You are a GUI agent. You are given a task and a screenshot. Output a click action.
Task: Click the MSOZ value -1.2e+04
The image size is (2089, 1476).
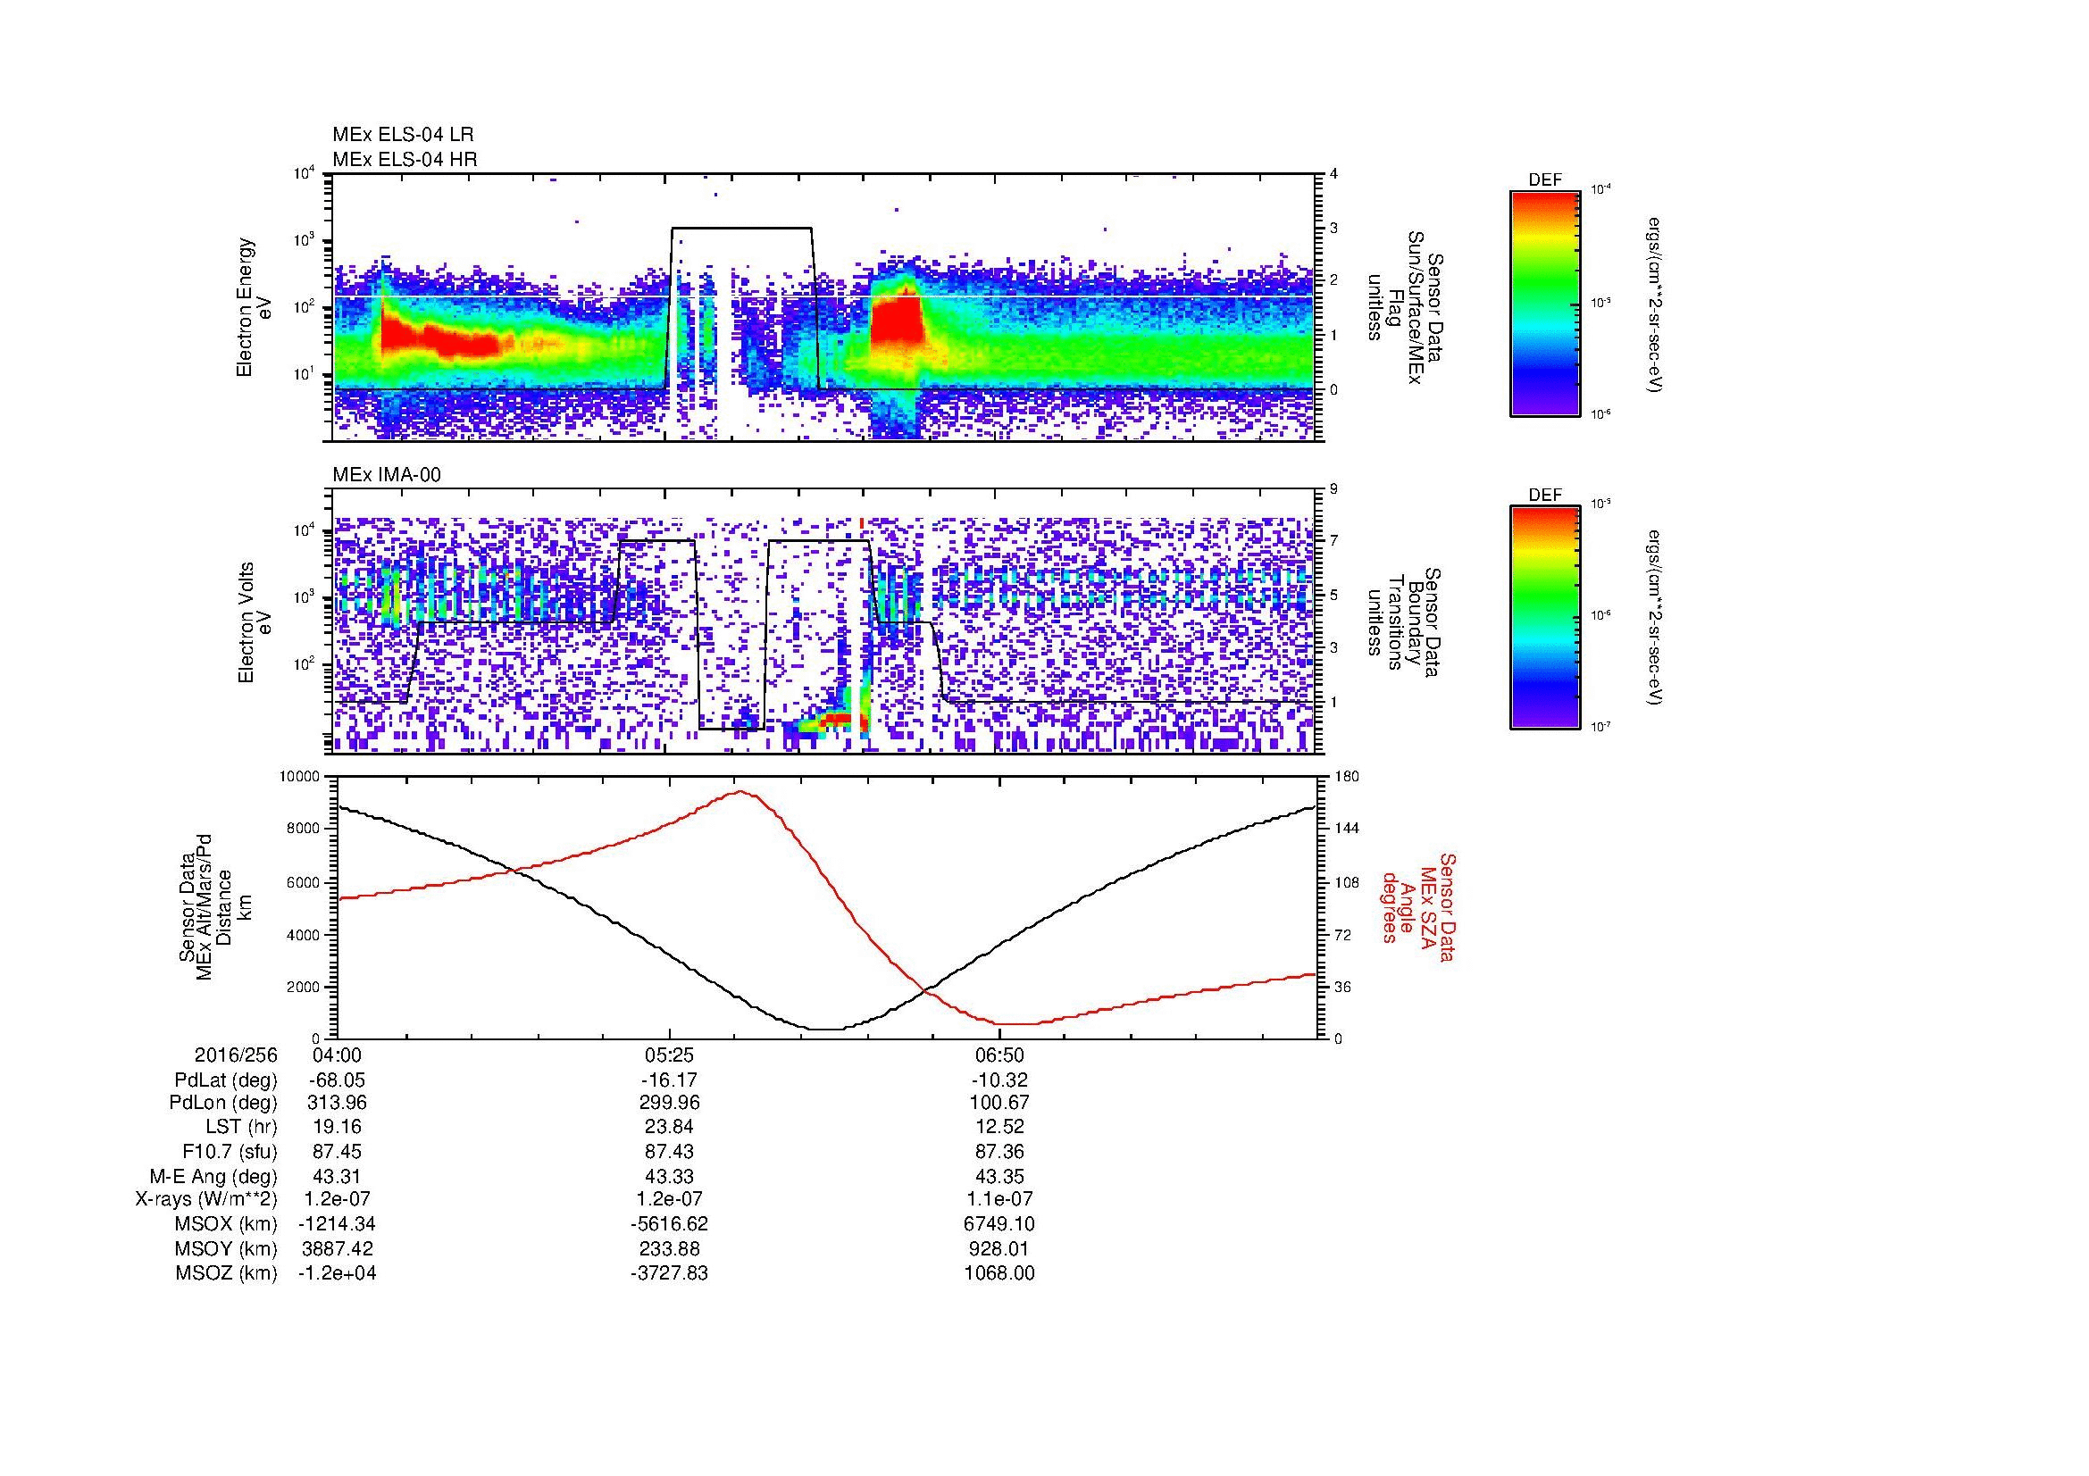click(337, 1273)
